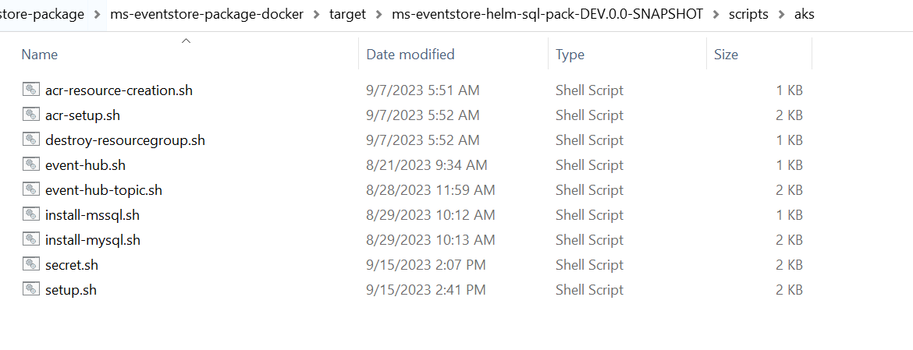Click the acr-setup.sh script icon
The image size is (913, 350).
coord(31,115)
